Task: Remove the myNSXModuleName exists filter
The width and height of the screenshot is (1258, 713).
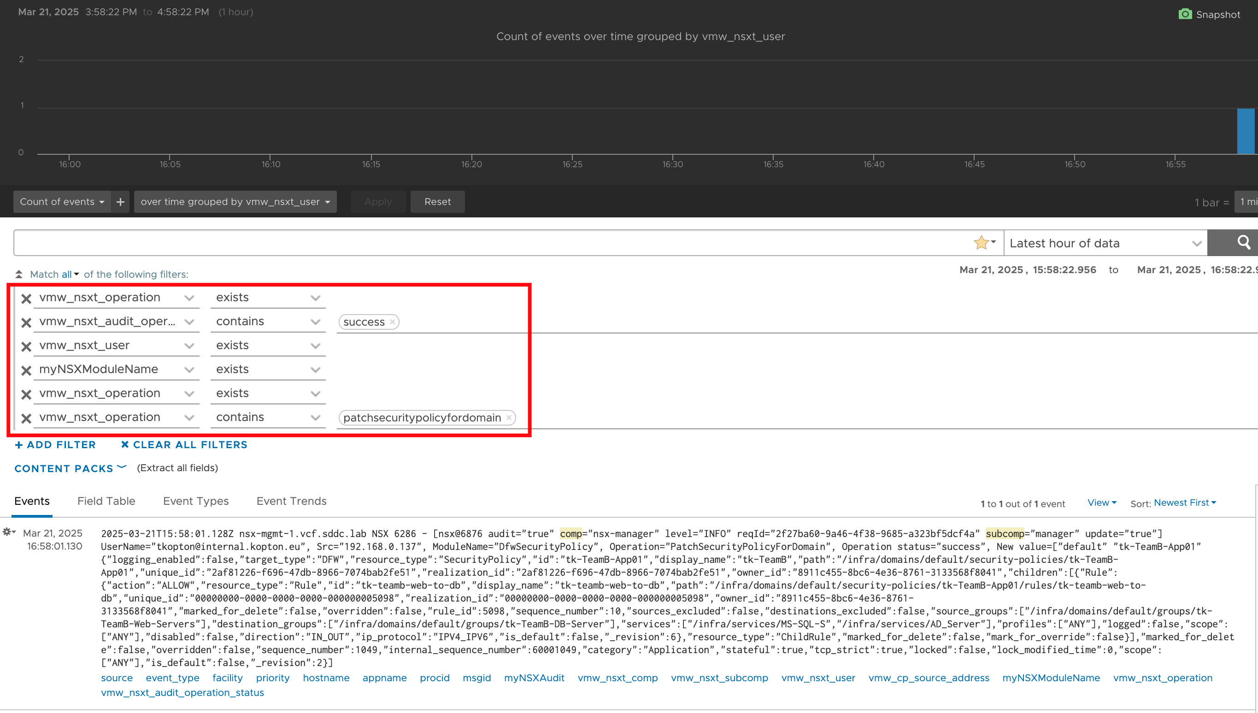Action: coord(26,370)
